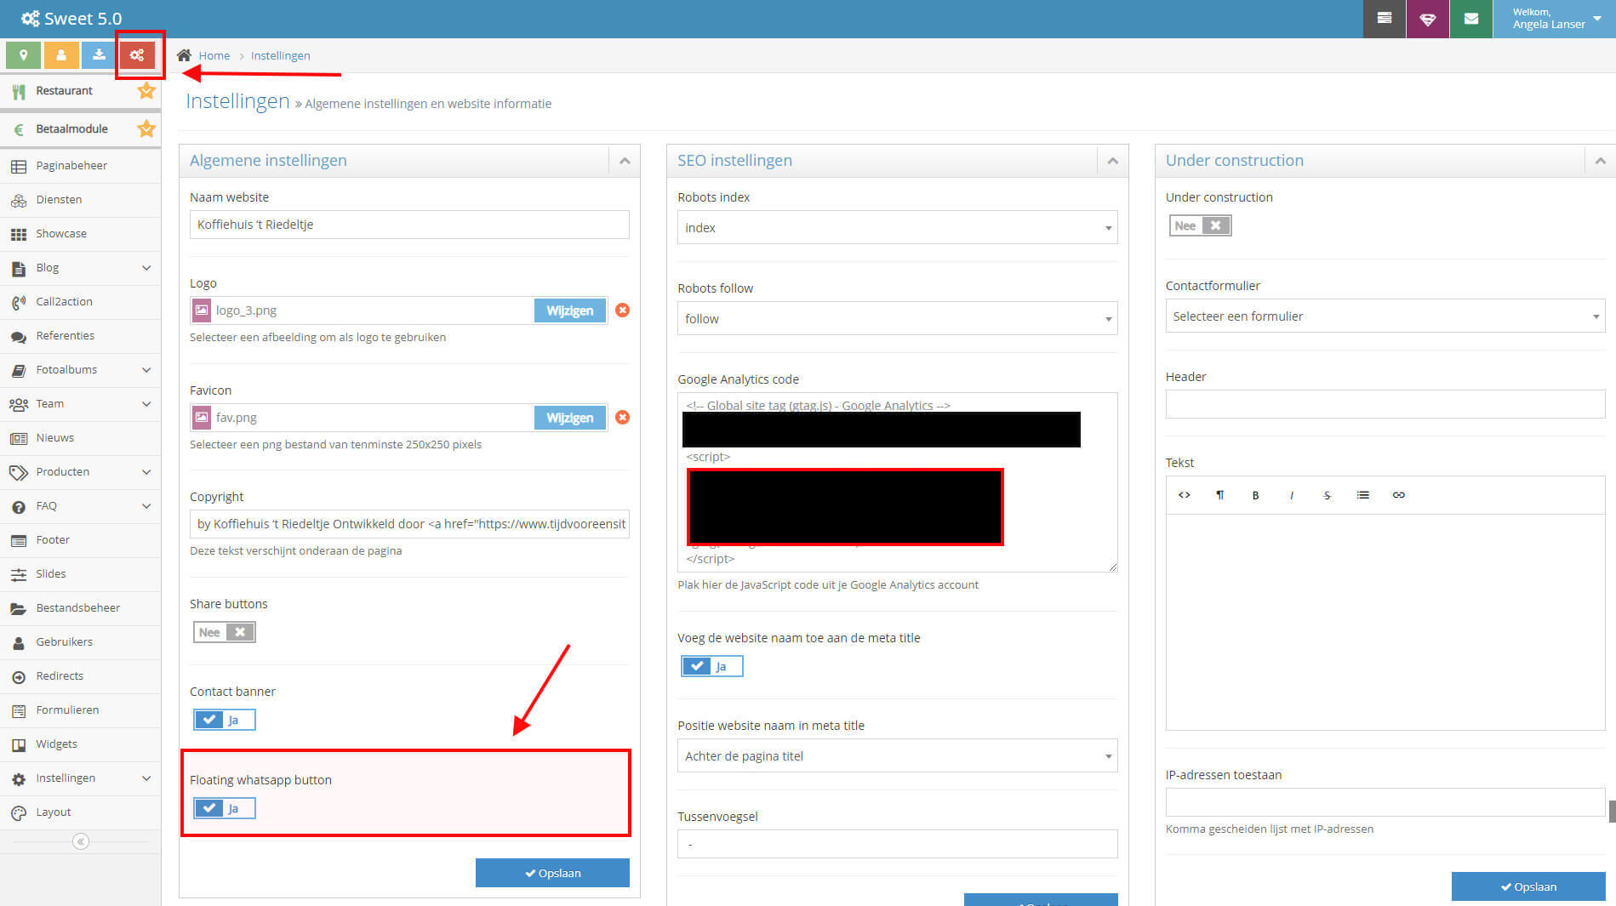The height and width of the screenshot is (906, 1616).
Task: Toggle HTML source code view in editor
Action: coord(1184,495)
